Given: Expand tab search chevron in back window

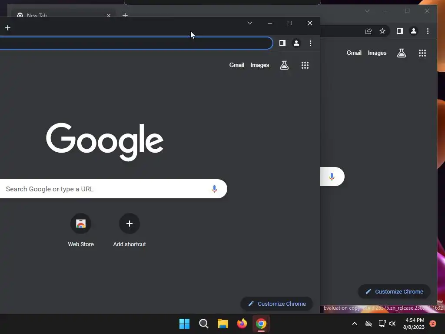Looking at the screenshot, I should [x=367, y=11].
